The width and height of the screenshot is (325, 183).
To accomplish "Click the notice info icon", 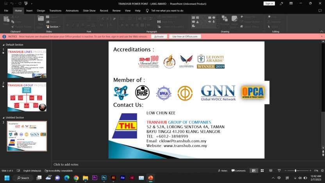I will (x=4, y=36).
